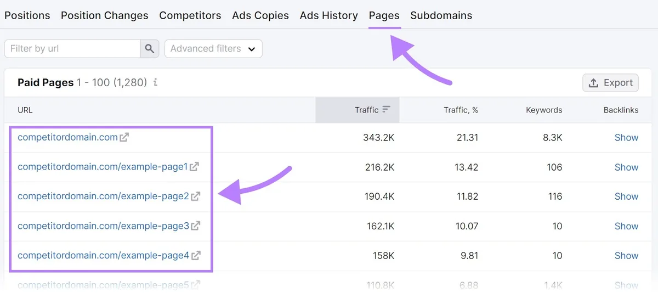This screenshot has width=658, height=298.
Task: Open external link icon for competitordomain.com
Action: point(124,137)
